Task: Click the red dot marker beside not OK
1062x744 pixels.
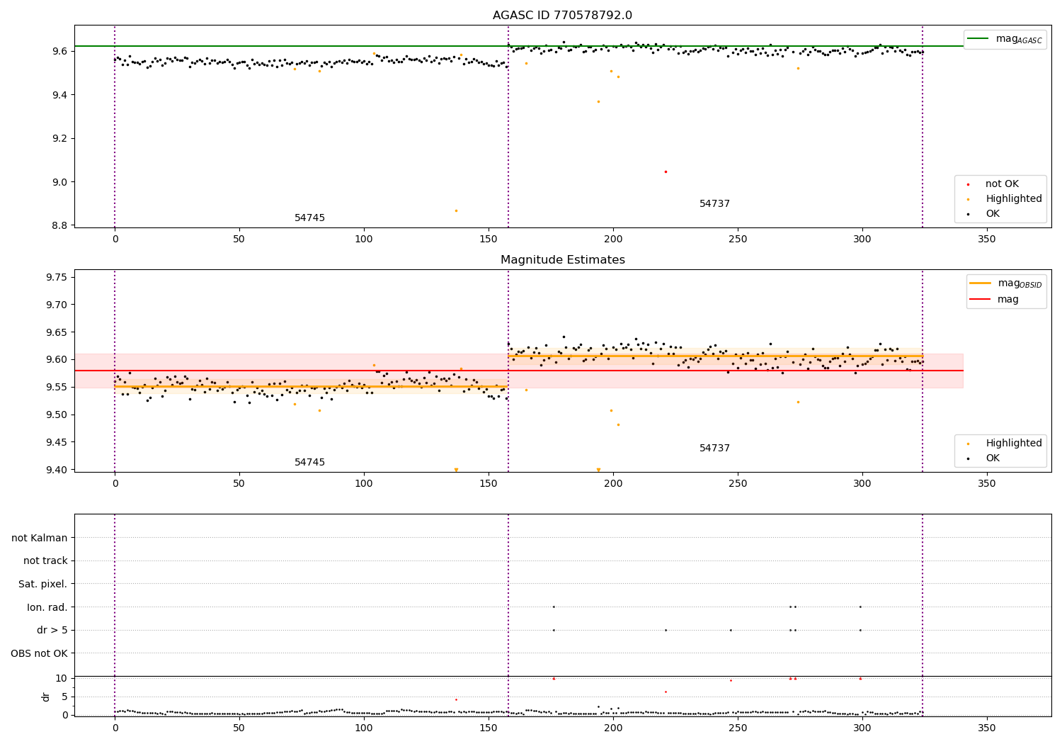Action: tap(968, 184)
